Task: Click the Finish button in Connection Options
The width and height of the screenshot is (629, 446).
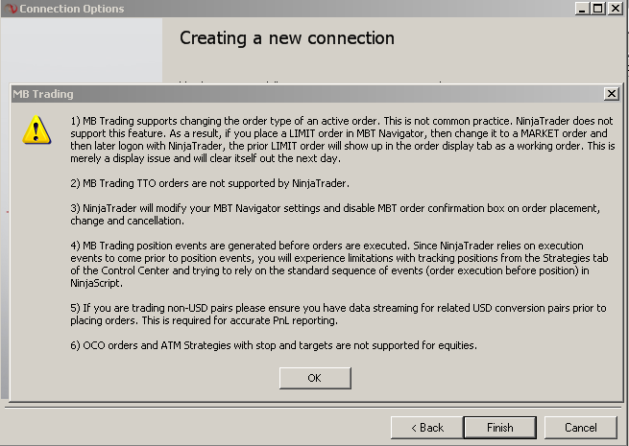Action: (x=499, y=428)
